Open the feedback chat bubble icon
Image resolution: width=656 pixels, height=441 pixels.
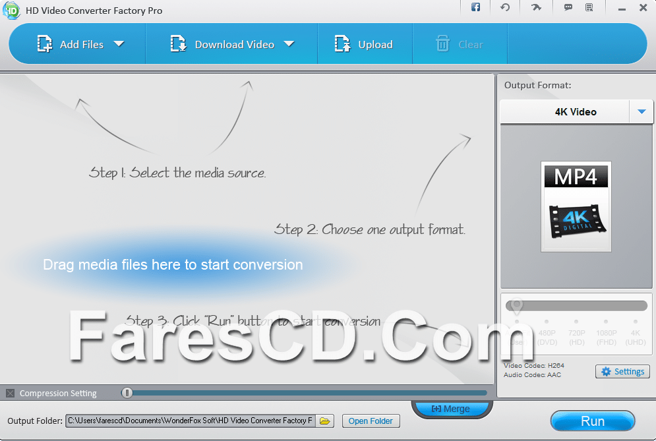coord(568,7)
